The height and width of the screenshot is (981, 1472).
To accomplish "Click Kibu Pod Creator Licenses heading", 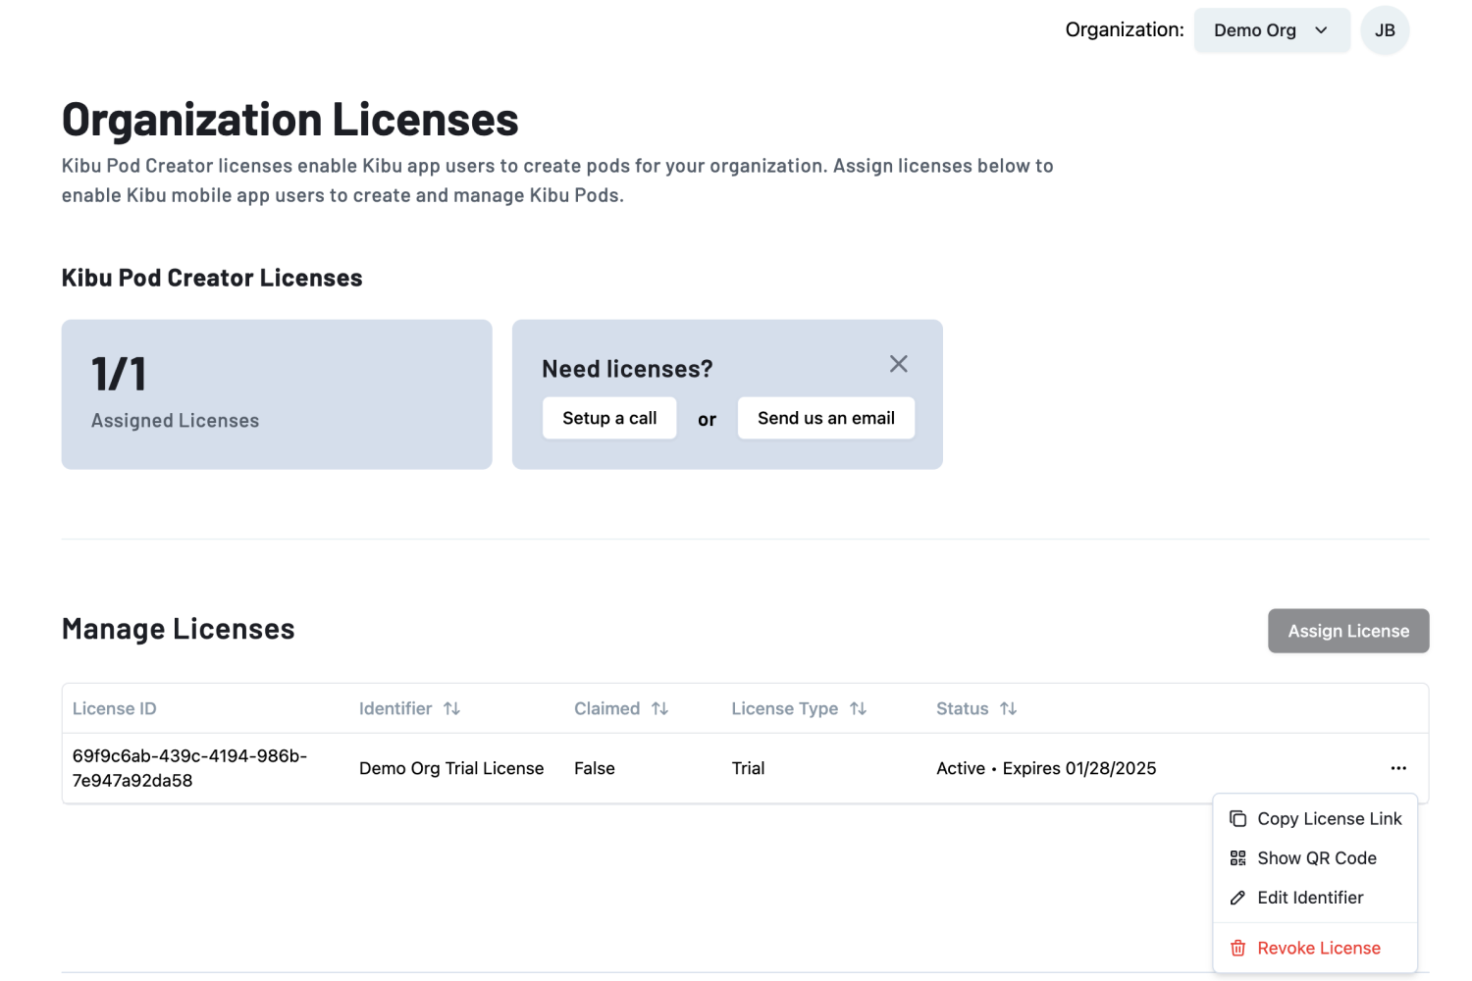I will (x=212, y=278).
